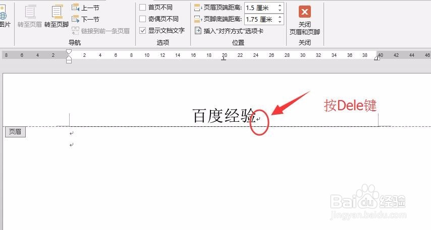Click the 导航 group label
Image resolution: width=431 pixels, height=230 pixels.
coord(75,42)
